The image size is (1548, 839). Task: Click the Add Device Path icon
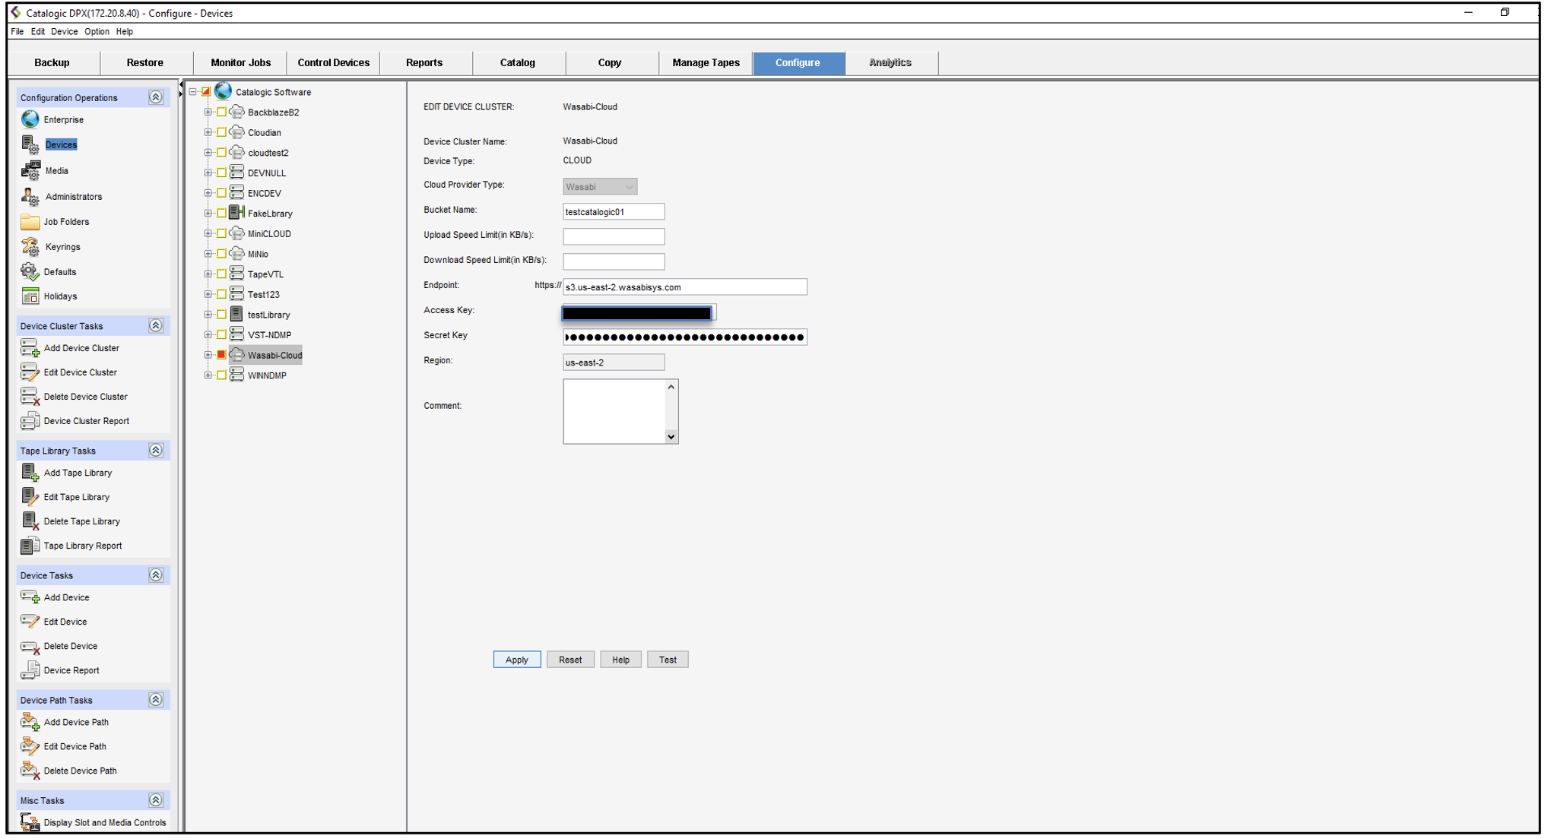tap(30, 722)
